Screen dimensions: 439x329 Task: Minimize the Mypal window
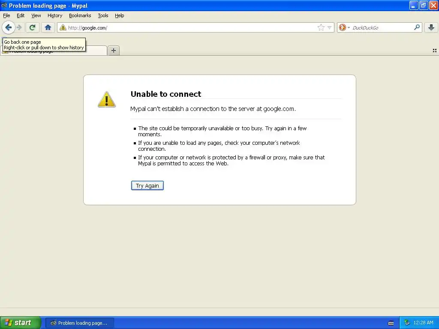point(414,5)
